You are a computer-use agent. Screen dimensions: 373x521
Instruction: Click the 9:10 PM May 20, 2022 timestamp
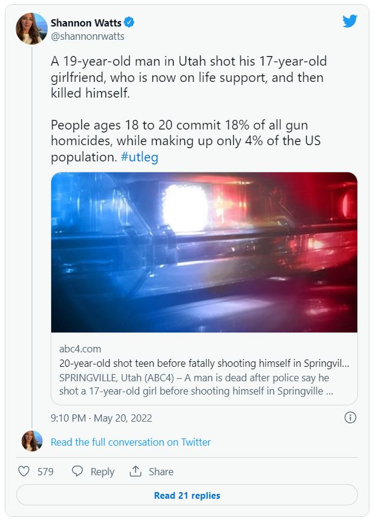coord(101,418)
